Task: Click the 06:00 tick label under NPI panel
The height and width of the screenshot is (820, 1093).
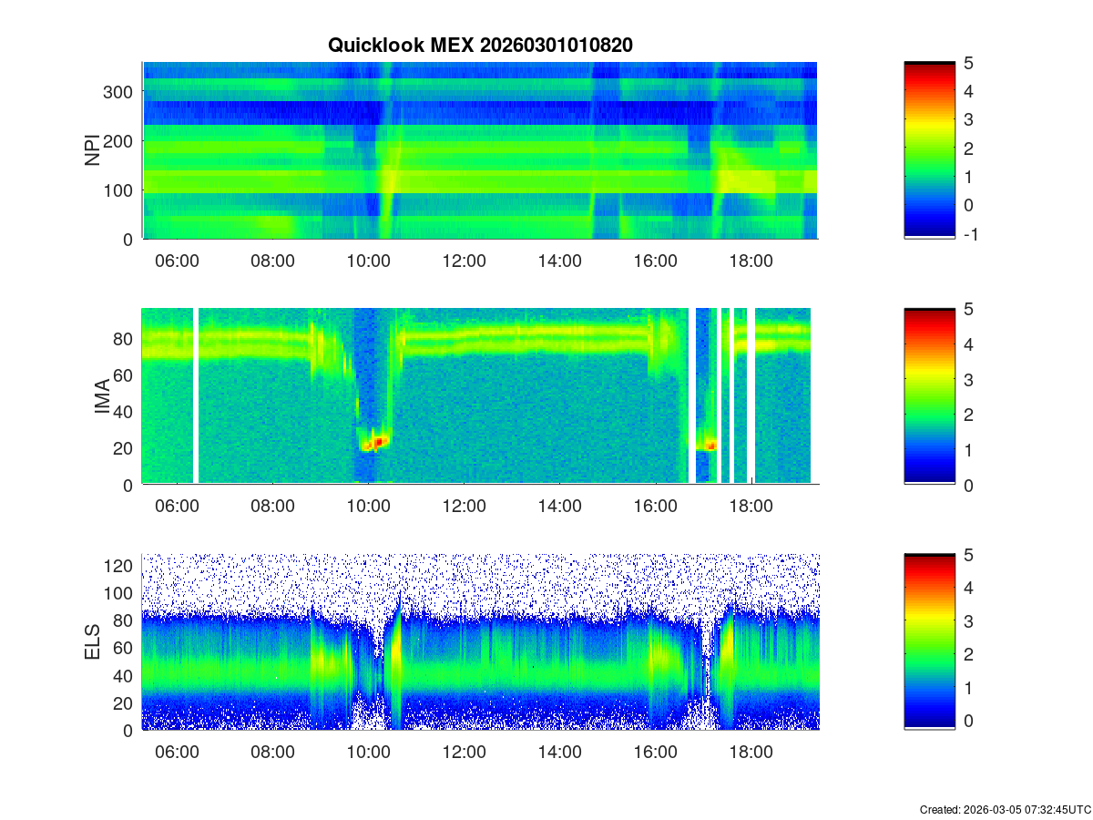Action: [x=177, y=261]
